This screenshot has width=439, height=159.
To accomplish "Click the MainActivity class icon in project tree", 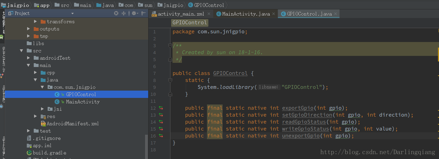I will [x=57, y=102].
